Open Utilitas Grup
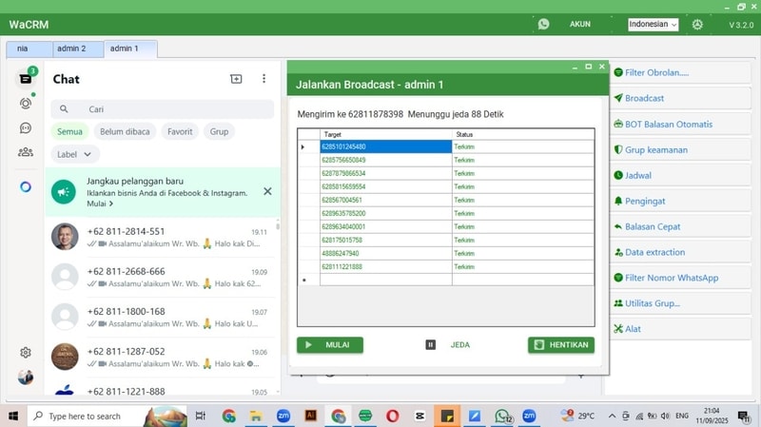The width and height of the screenshot is (761, 427). [x=679, y=303]
